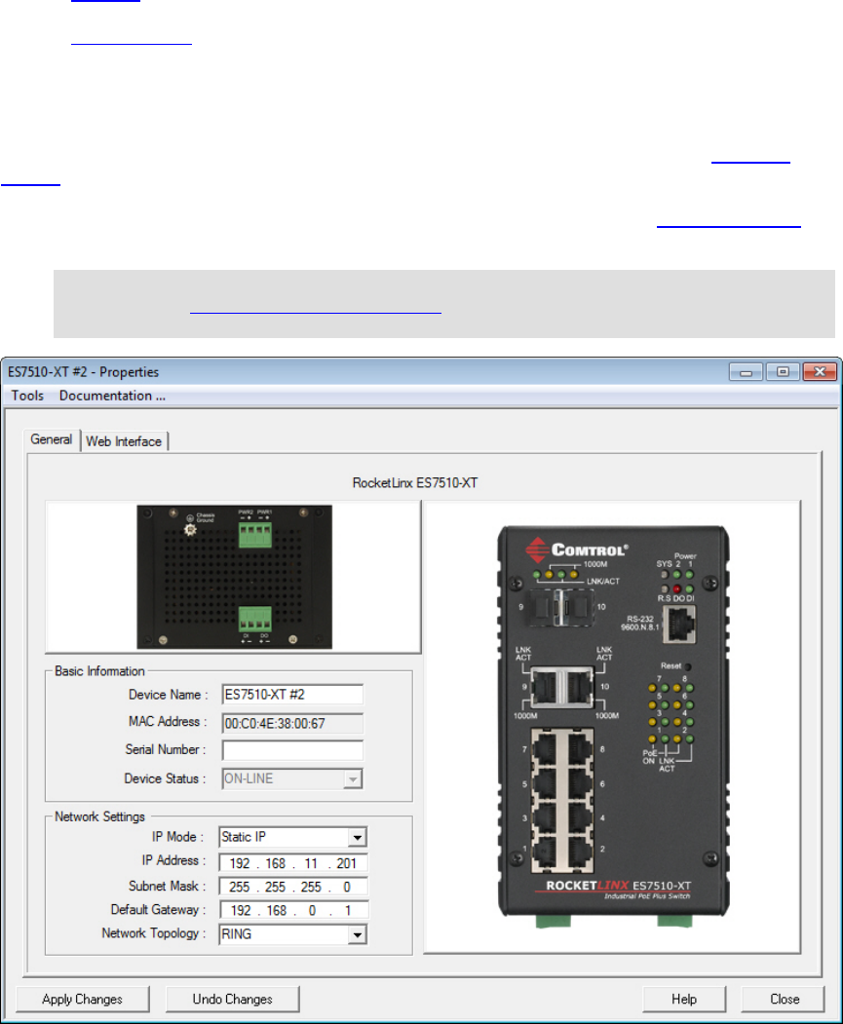Click the Device Name input field
This screenshot has width=843, height=1024.
(292, 695)
